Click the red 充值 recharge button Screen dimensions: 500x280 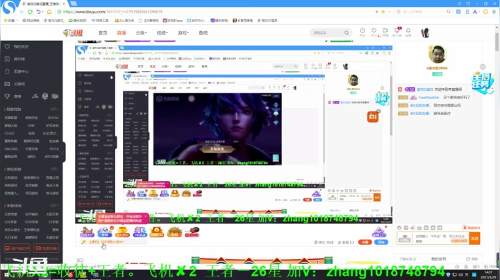point(365,242)
